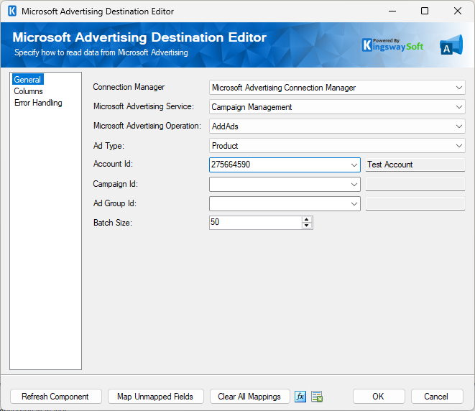This screenshot has width=475, height=411.
Task: Open the Microsoft Advertising Operation dropdown
Action: (x=459, y=126)
